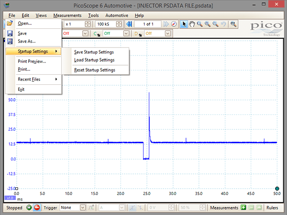The height and width of the screenshot is (215, 287).
Task: Select the zoom-out magnifier tool
Action: click(215, 24)
